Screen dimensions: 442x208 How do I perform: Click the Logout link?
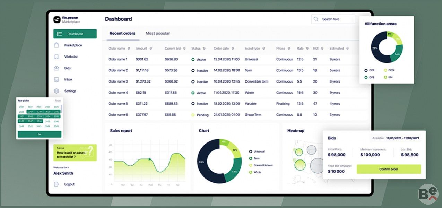[69, 184]
